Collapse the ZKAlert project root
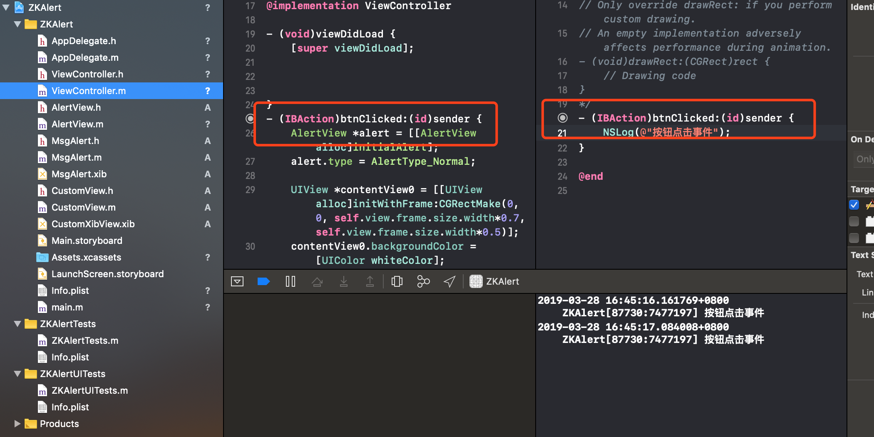 [x=6, y=7]
